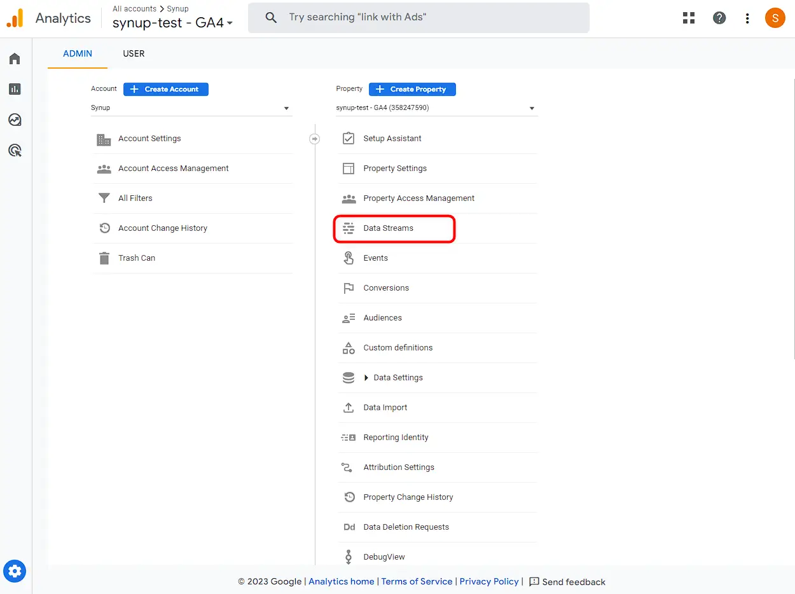Click the All Filters funnel icon

tap(104, 198)
